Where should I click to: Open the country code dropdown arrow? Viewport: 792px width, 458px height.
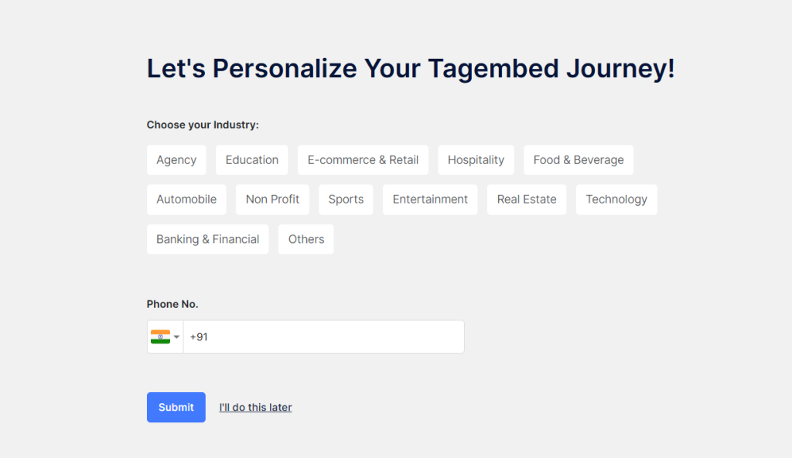177,337
